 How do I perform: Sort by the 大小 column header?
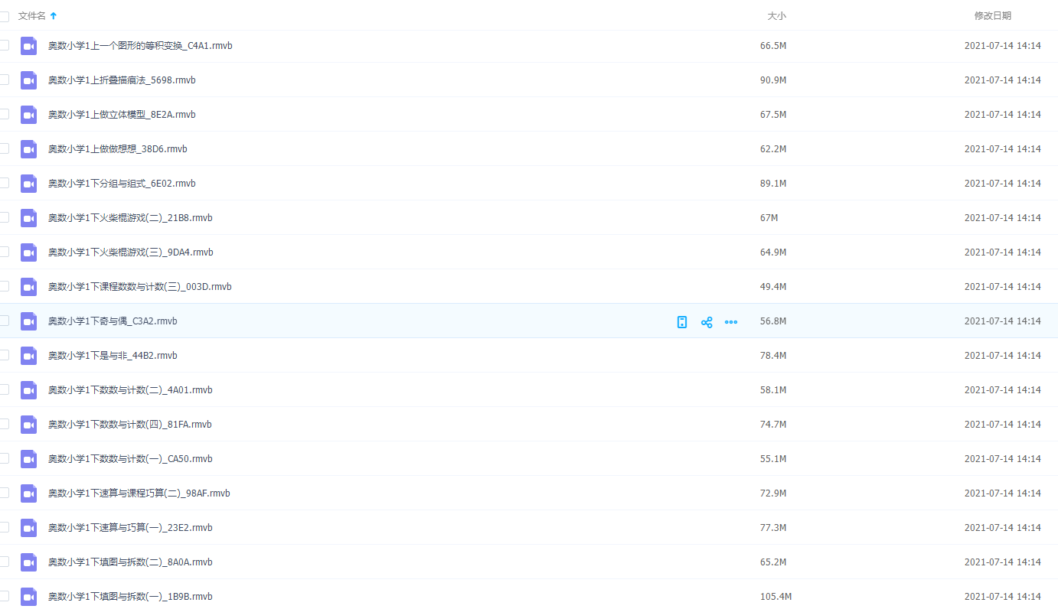pos(776,16)
